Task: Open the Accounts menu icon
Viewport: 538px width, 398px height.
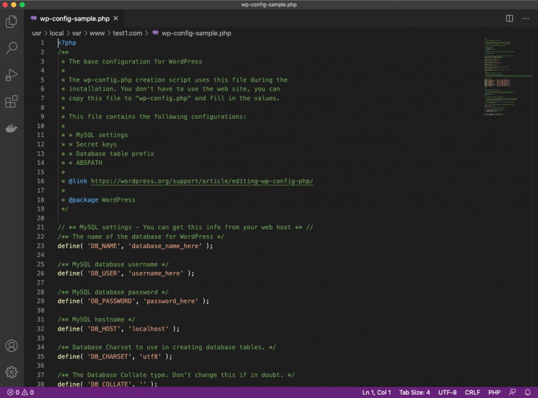Action: point(12,345)
